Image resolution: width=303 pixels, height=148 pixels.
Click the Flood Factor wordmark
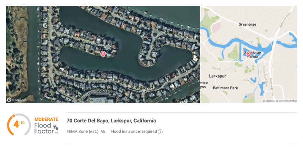click(x=44, y=129)
